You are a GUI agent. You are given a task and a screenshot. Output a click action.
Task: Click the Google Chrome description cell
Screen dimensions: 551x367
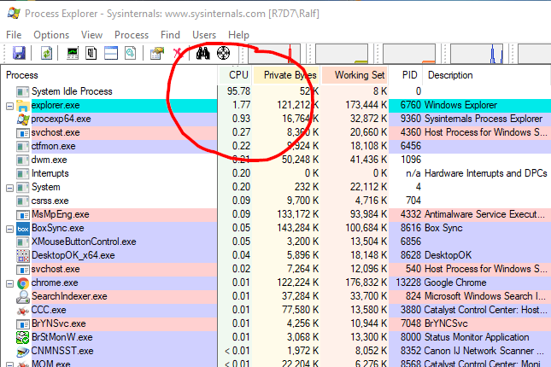[x=455, y=283]
